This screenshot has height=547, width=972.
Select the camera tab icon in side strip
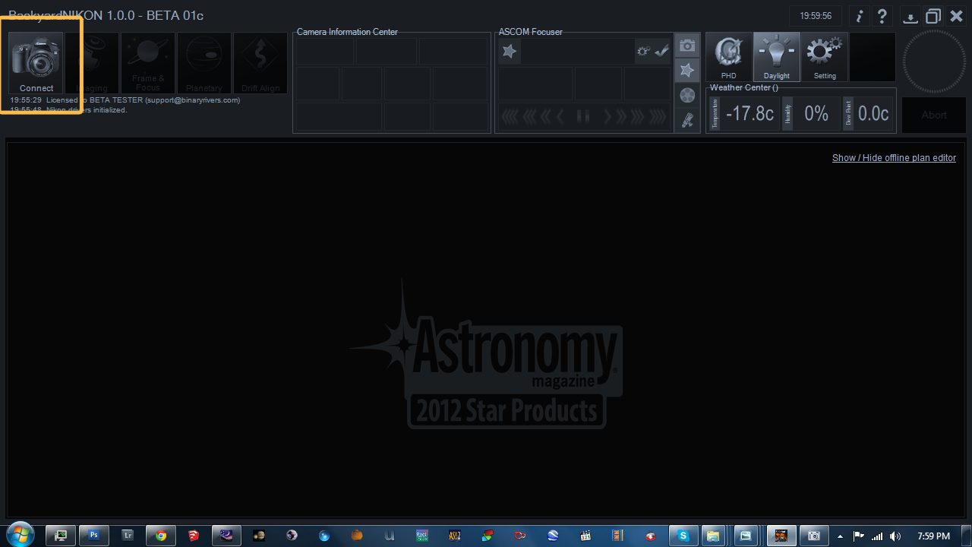coord(687,46)
